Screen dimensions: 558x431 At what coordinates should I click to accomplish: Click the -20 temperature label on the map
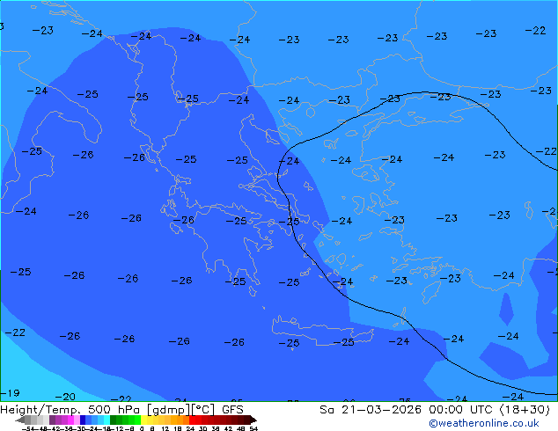tap(65, 397)
